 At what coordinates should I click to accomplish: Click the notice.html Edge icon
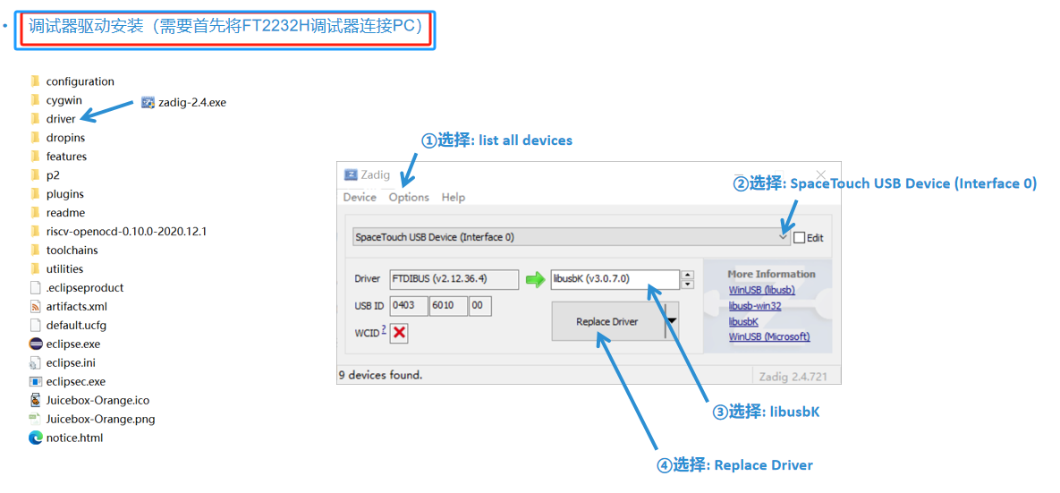pyautogui.click(x=36, y=438)
